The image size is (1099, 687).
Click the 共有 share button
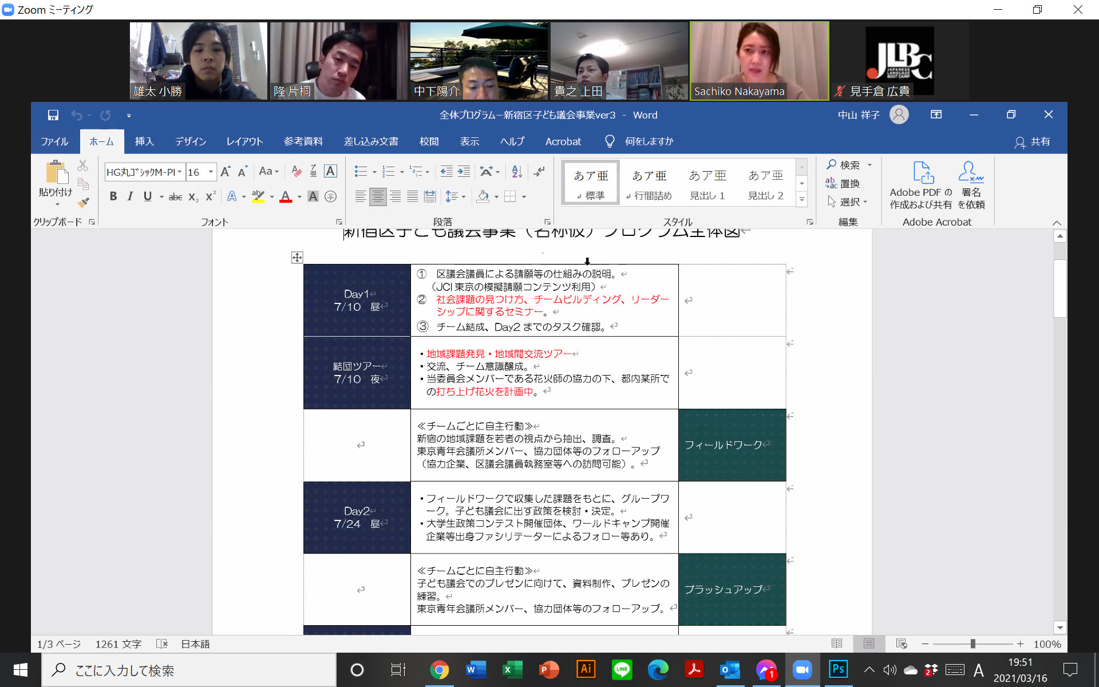pos(1033,141)
